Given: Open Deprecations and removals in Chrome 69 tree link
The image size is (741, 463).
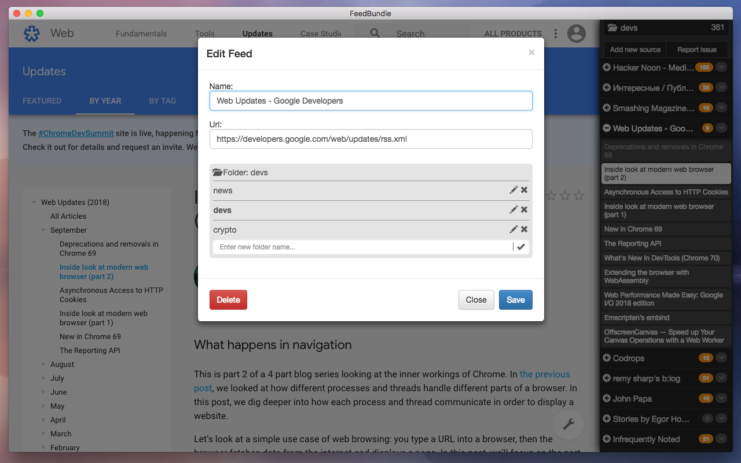Looking at the screenshot, I should [x=109, y=249].
